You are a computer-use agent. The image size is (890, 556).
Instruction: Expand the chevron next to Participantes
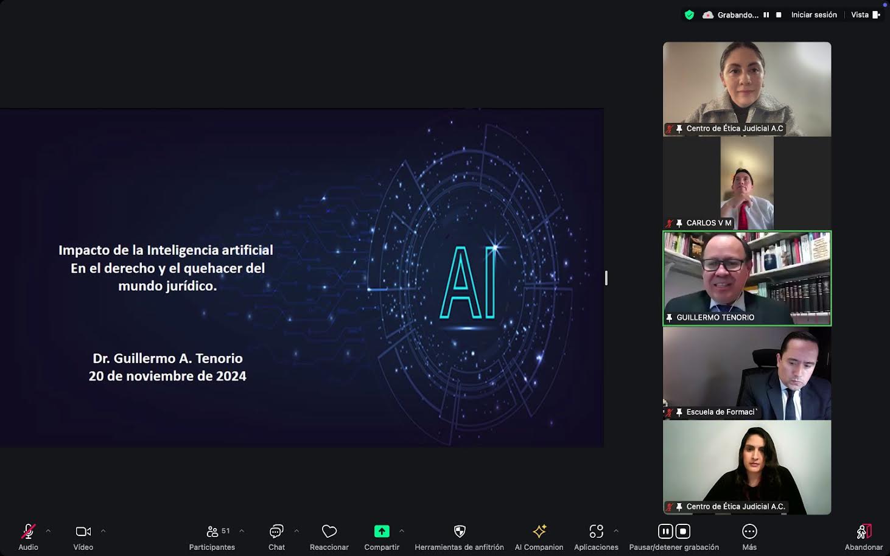[x=242, y=531]
